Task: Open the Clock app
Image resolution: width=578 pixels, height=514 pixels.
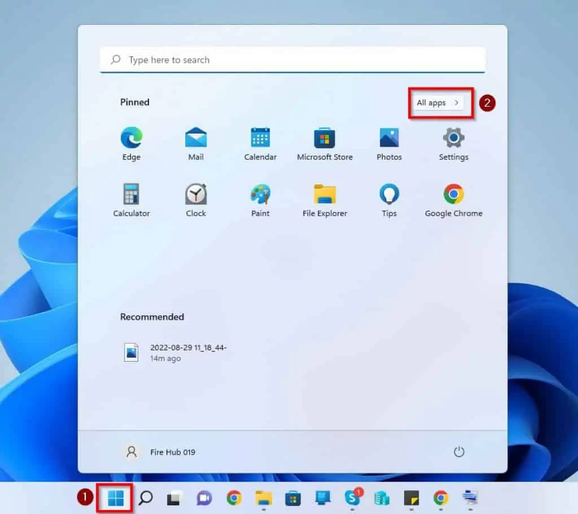Action: [195, 196]
